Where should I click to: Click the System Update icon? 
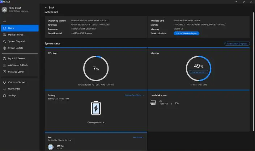click(x=4, y=48)
